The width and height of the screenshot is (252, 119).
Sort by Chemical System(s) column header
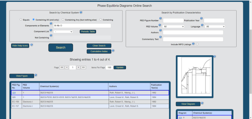(74, 86)
